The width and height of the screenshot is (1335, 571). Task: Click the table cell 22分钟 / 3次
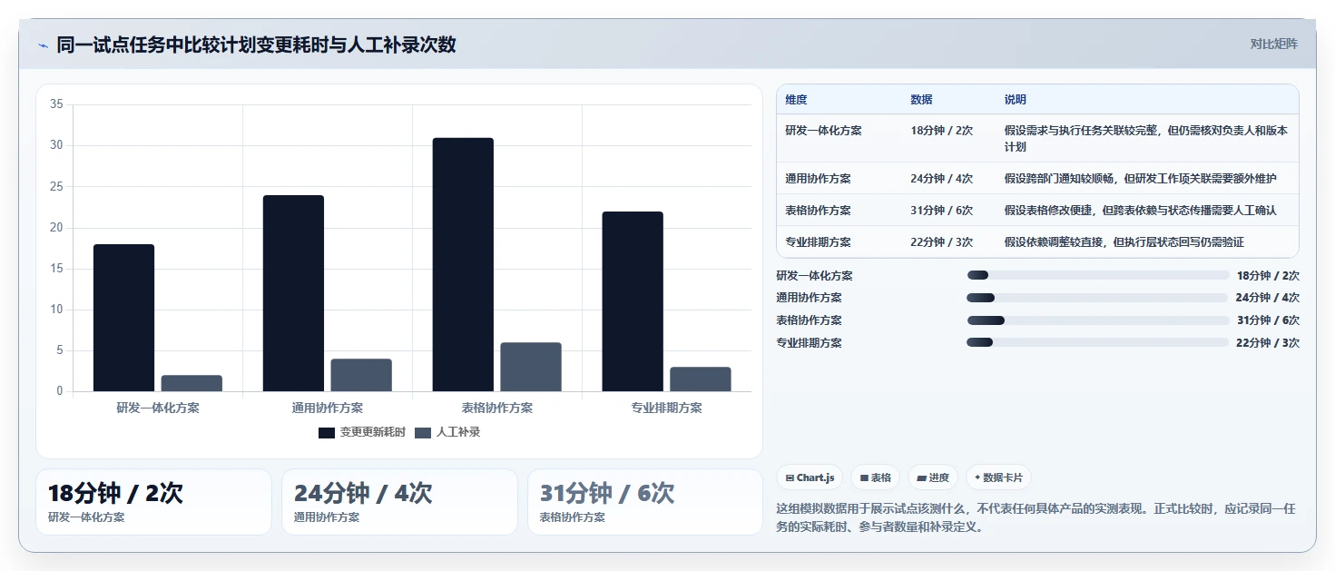941,242
